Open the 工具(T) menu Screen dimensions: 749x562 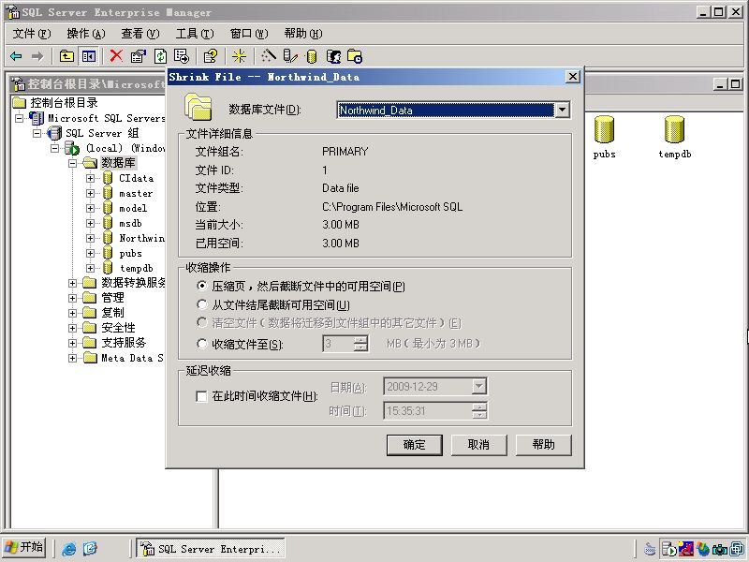click(195, 34)
